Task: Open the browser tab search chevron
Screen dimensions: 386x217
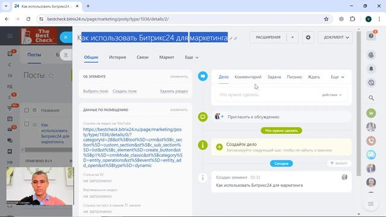Action: [x=6, y=6]
